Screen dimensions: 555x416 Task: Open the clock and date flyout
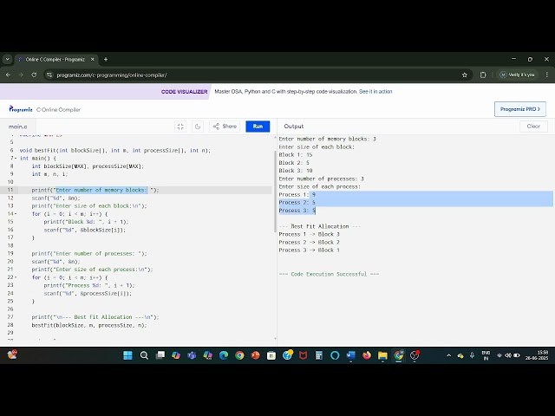tap(537, 355)
